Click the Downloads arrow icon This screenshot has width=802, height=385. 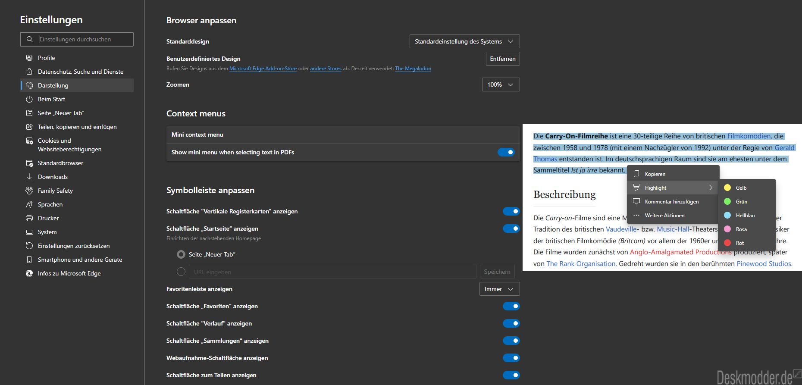29,177
